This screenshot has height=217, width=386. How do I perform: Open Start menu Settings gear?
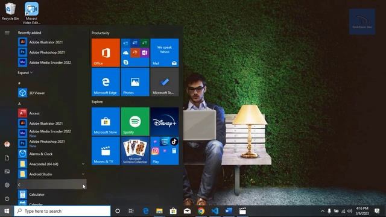(x=7, y=185)
